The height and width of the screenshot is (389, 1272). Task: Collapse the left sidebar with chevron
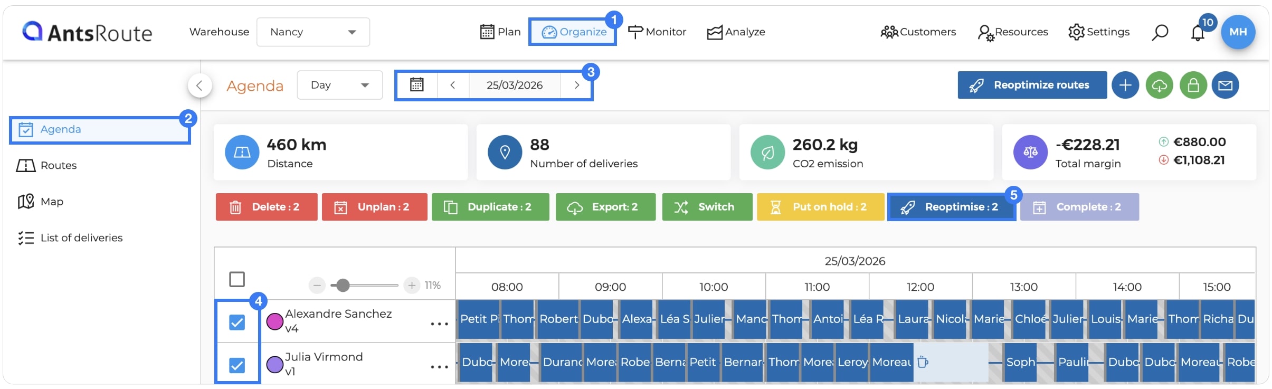(200, 85)
